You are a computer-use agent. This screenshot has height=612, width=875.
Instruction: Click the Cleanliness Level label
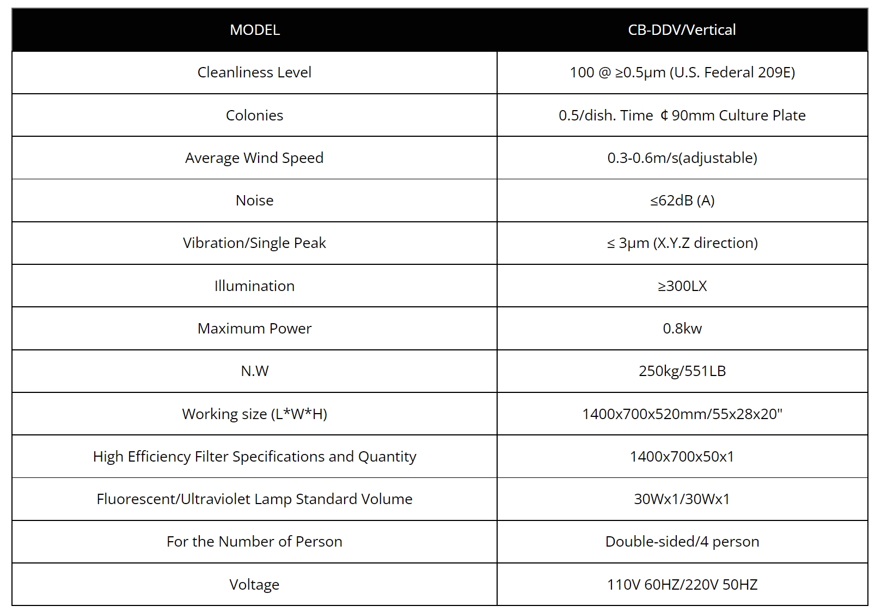pyautogui.click(x=254, y=72)
